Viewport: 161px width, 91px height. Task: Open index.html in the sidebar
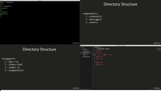click(86, 53)
